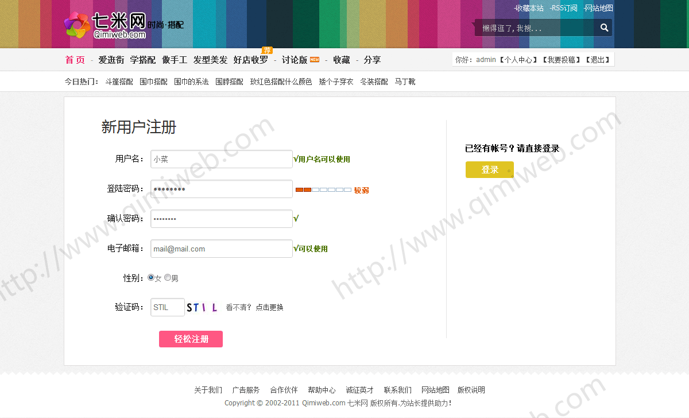Select the male gender radio button
This screenshot has height=418, width=689.
pyautogui.click(x=168, y=278)
